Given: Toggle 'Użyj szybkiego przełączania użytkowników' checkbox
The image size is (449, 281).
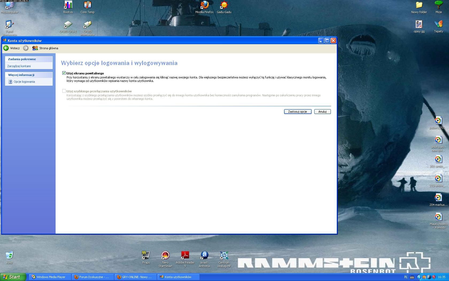Looking at the screenshot, I should [x=64, y=91].
